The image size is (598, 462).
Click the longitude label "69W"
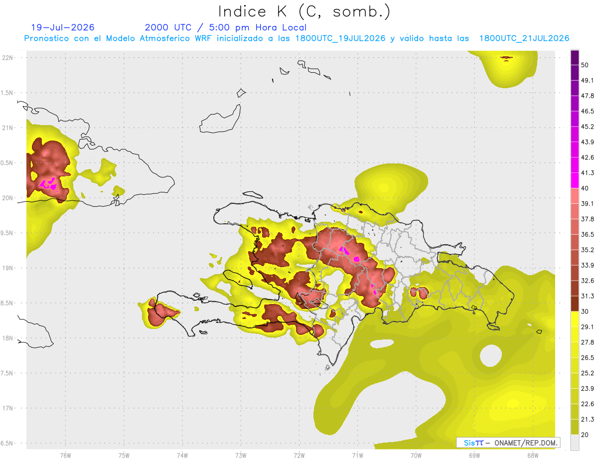(x=474, y=455)
